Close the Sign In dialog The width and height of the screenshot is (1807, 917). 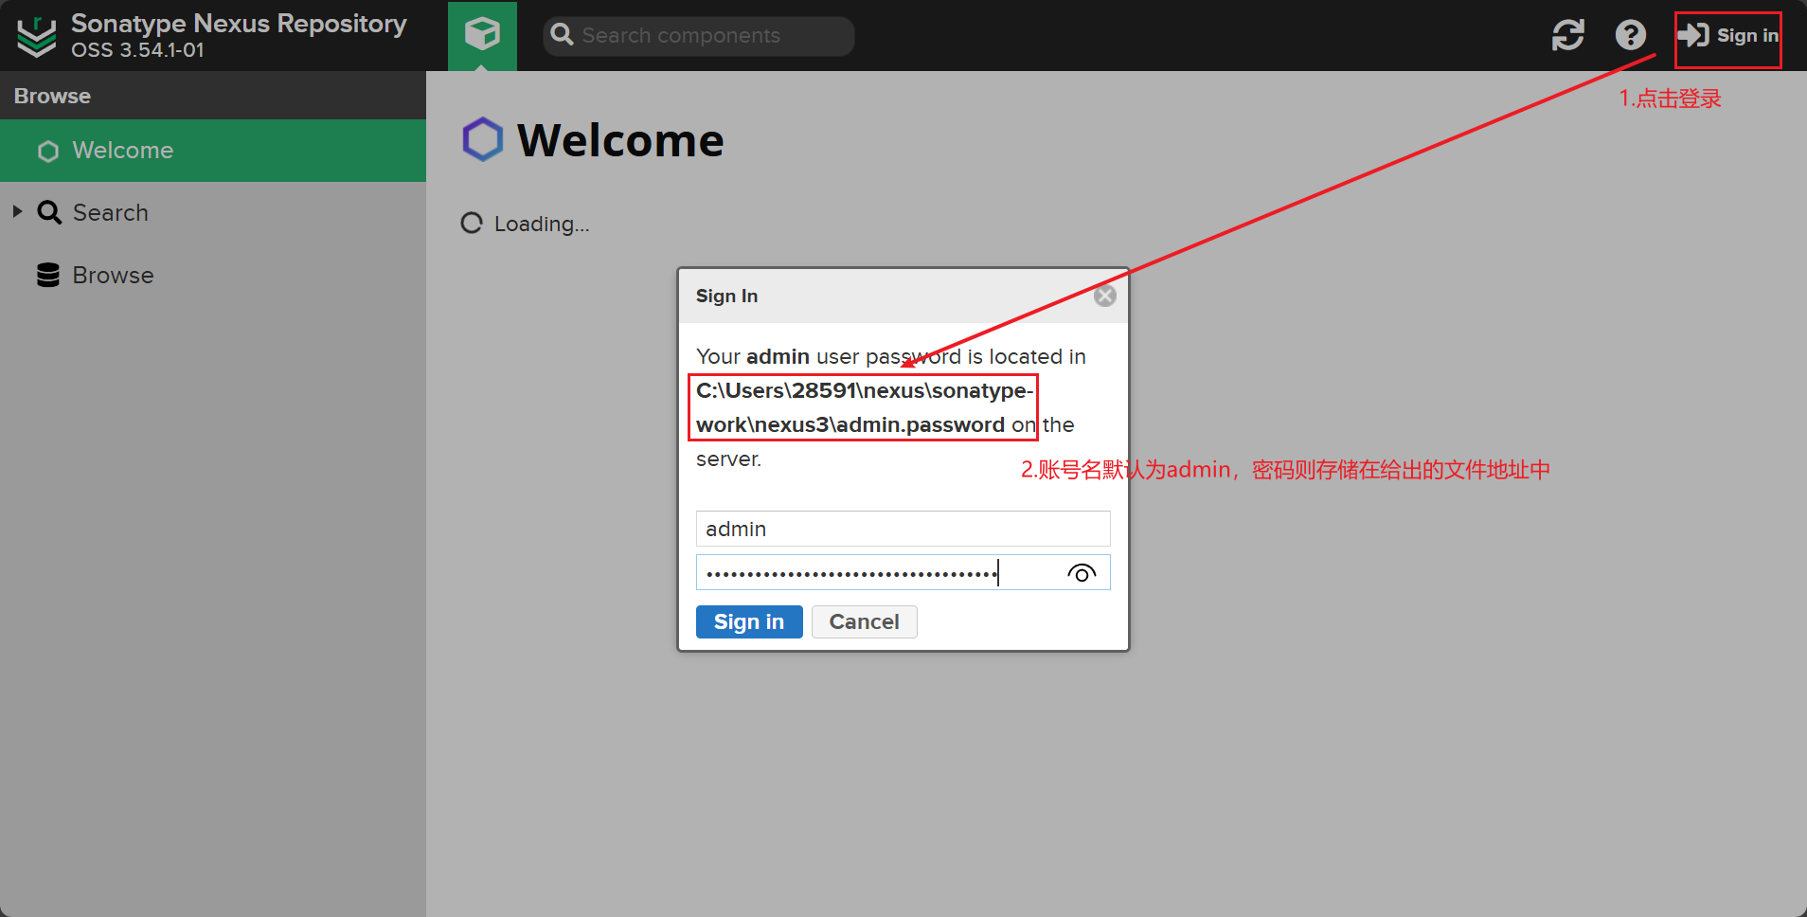pos(1104,296)
